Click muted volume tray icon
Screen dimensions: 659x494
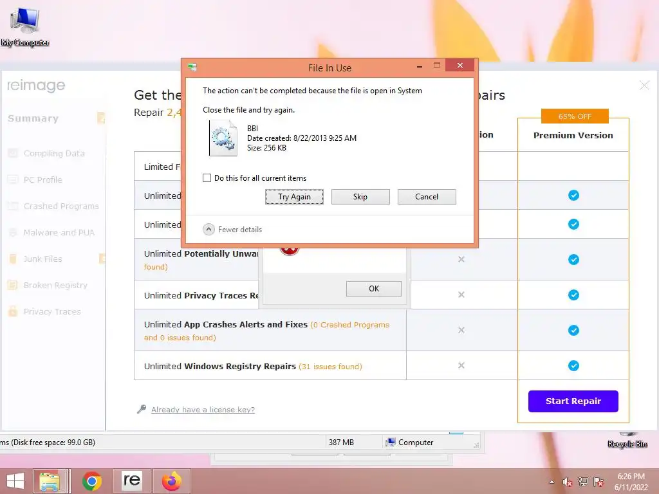(567, 482)
